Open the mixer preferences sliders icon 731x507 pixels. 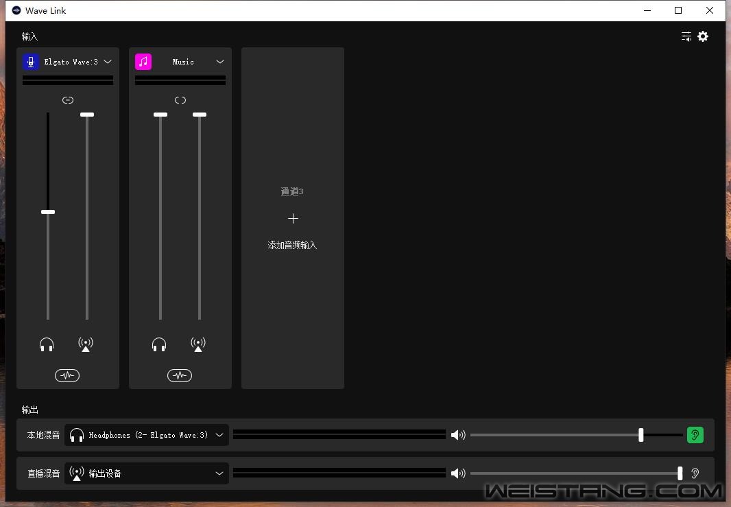pyautogui.click(x=686, y=36)
